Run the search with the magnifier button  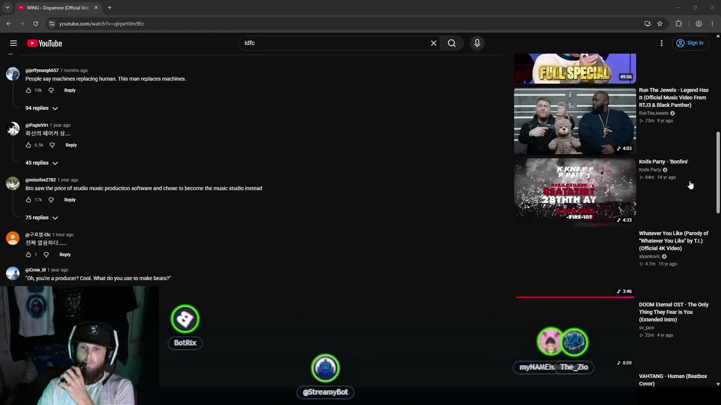[x=452, y=43]
